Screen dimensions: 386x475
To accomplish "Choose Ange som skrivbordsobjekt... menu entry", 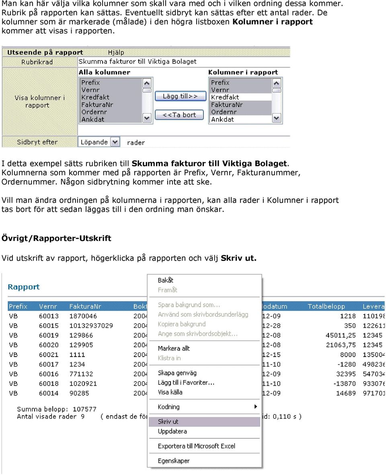I will pos(204,334).
